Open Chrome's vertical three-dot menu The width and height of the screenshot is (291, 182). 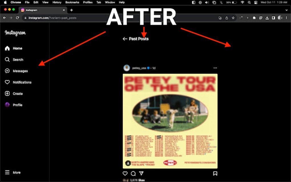coord(287,17)
